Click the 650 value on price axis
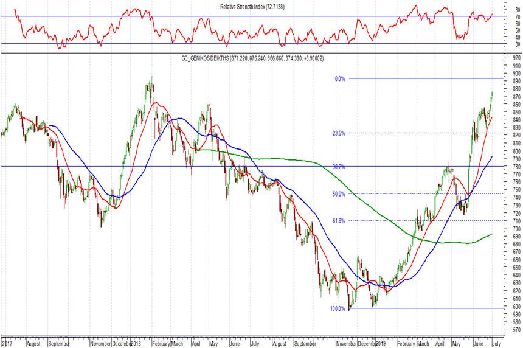The height and width of the screenshot is (348, 523). click(517, 268)
